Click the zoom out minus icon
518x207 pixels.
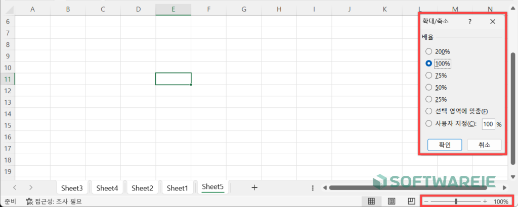click(x=426, y=201)
